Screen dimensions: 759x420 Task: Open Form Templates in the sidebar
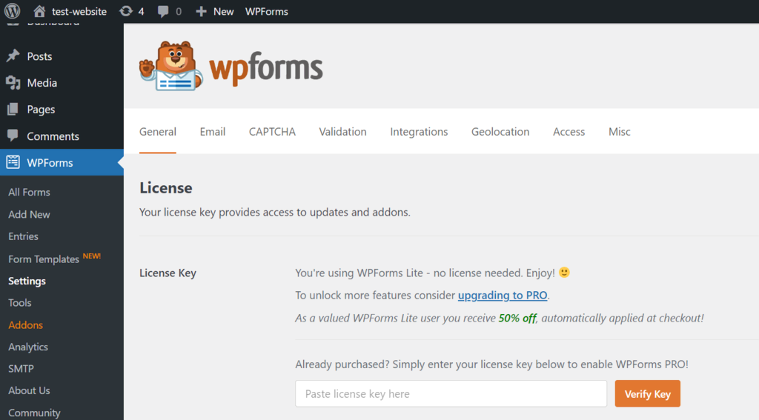coord(44,259)
